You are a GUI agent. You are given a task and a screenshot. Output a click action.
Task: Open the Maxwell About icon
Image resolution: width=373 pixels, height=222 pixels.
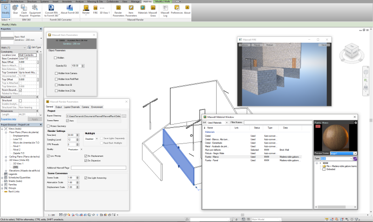click(187, 10)
